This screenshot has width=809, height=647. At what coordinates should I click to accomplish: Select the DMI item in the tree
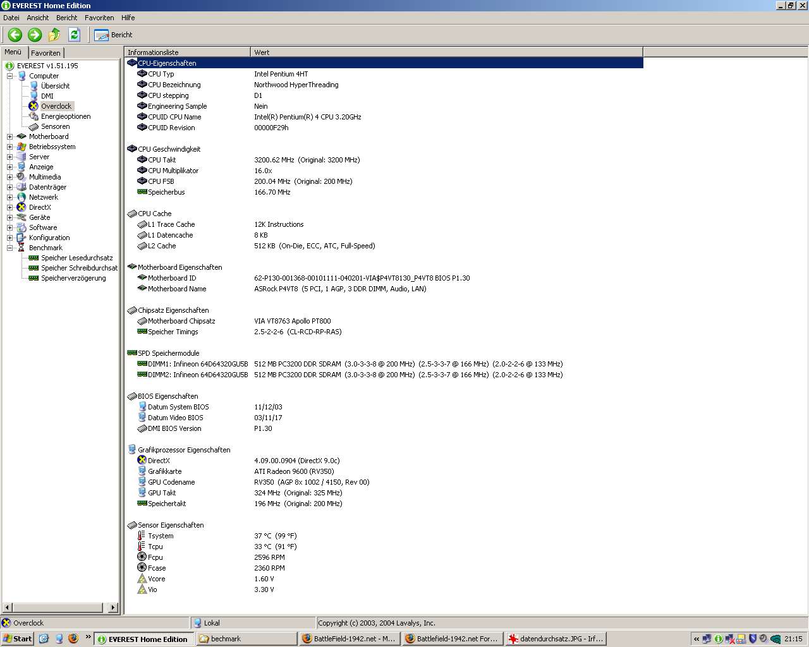point(47,96)
